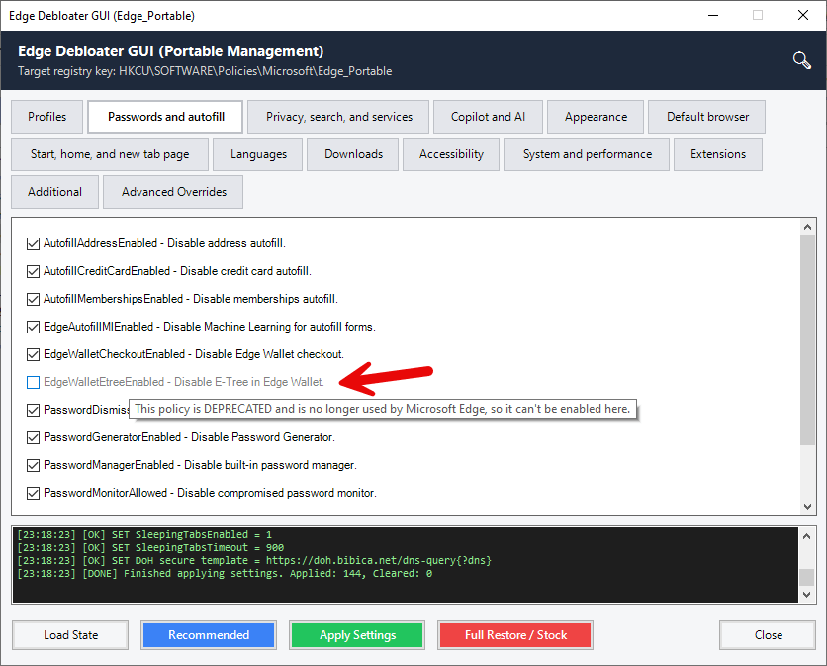Click the log console scrollbar thumb
The image size is (827, 666).
806,577
